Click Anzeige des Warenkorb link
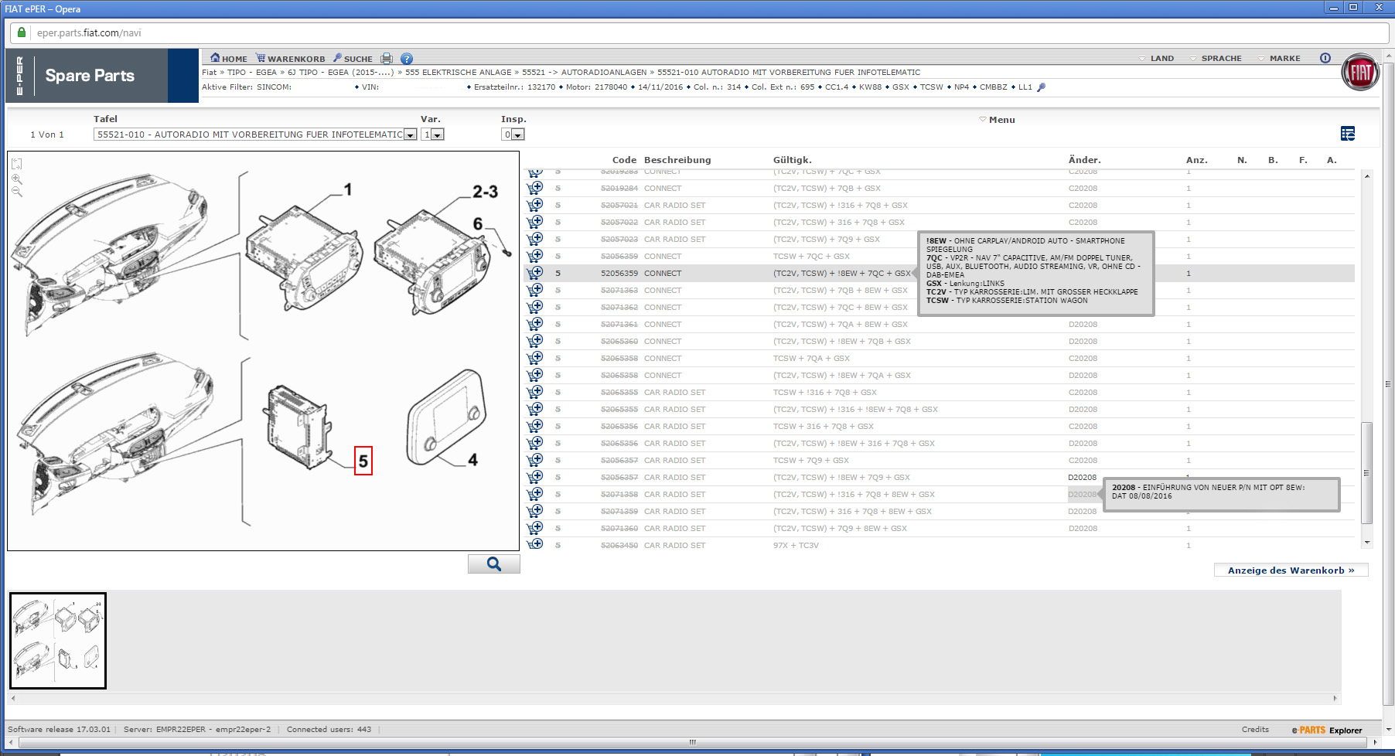 coord(1291,570)
